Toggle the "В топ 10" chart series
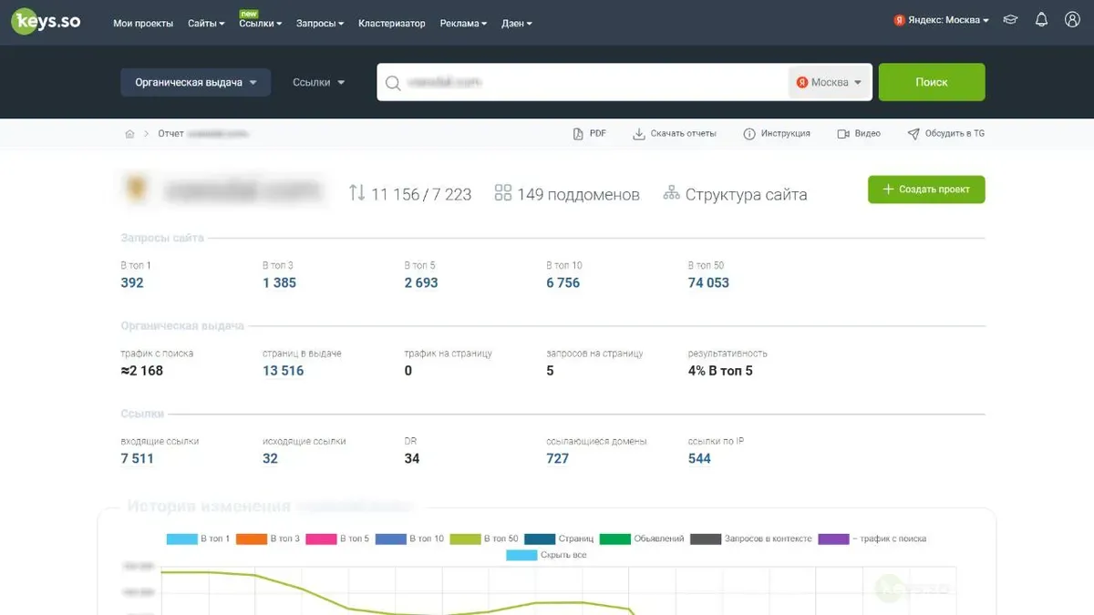1094x615 pixels. 409,538
